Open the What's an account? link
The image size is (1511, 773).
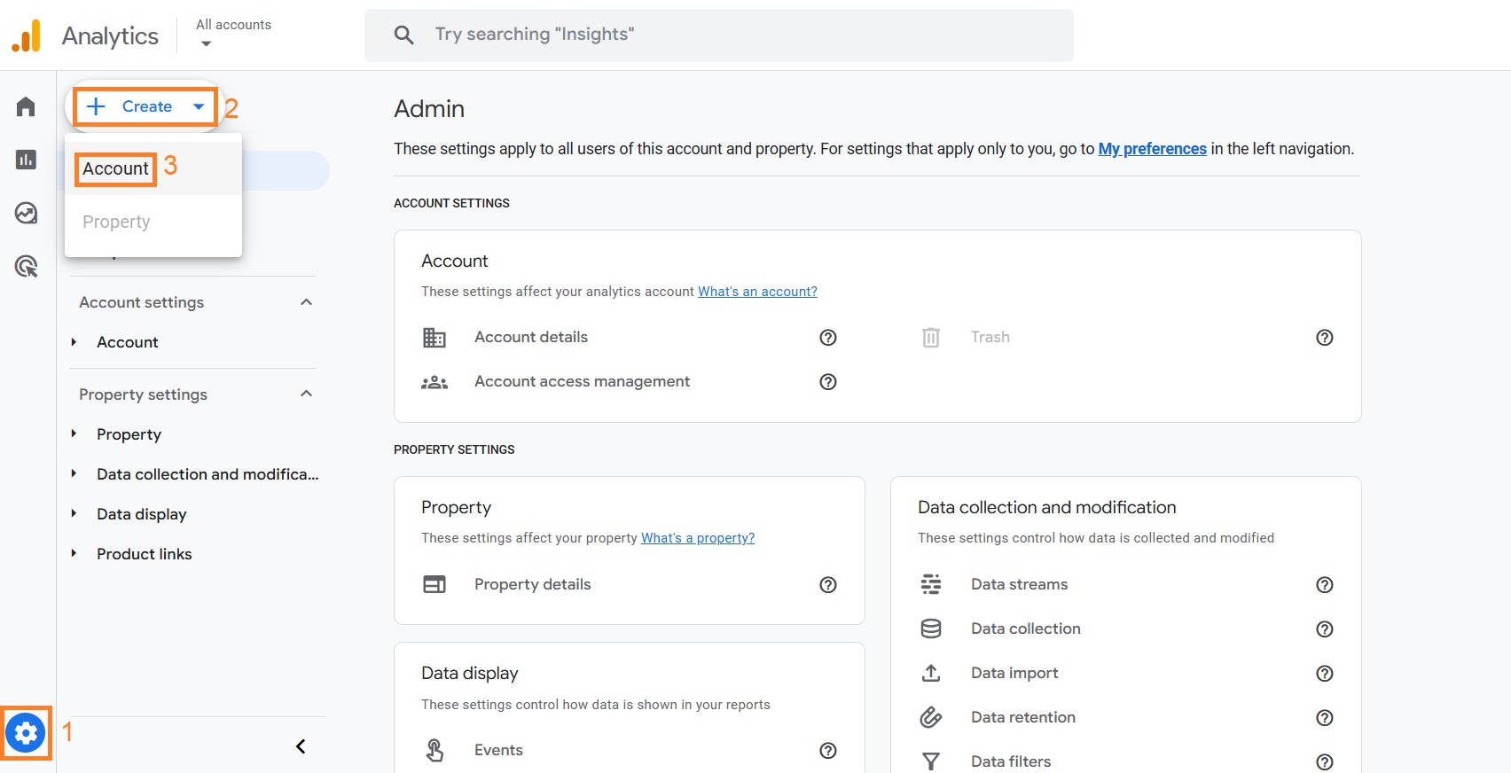click(x=757, y=292)
